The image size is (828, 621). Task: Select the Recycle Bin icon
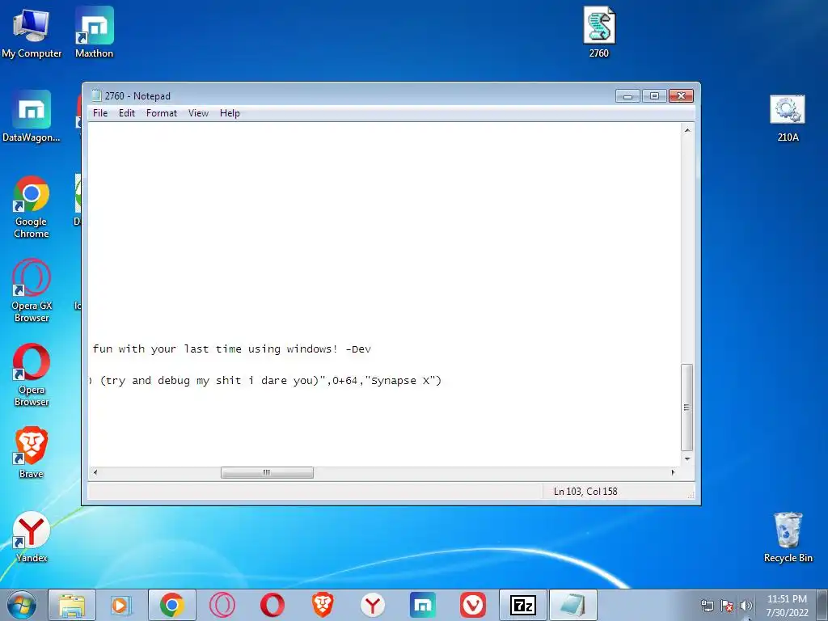point(788,537)
